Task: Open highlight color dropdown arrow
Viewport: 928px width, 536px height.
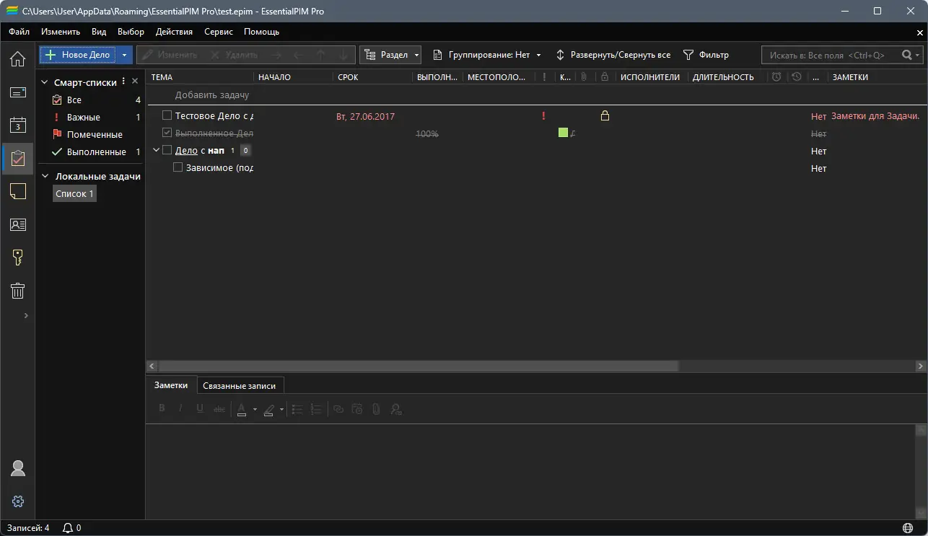Action: pos(281,409)
